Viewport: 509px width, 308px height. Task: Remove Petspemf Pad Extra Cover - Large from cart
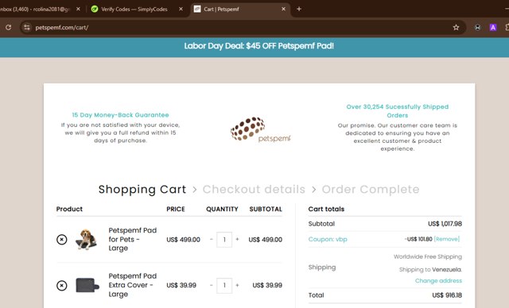click(x=62, y=285)
